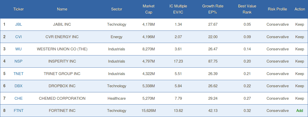Click the 22.00 growth rate value
Screen dimensions: 308x117
[x=213, y=37]
